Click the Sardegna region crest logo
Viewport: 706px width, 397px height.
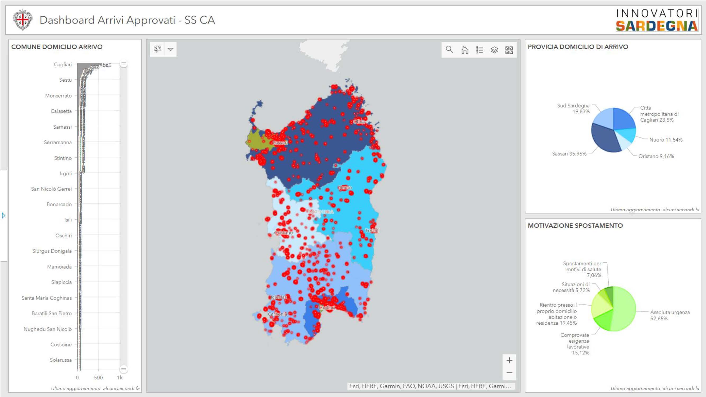coord(22,20)
